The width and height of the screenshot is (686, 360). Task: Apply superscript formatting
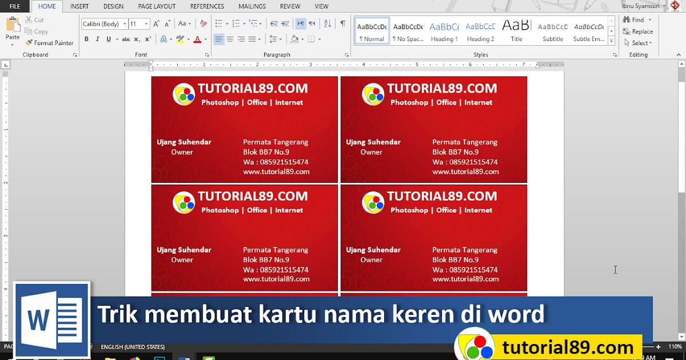pyautogui.click(x=148, y=39)
